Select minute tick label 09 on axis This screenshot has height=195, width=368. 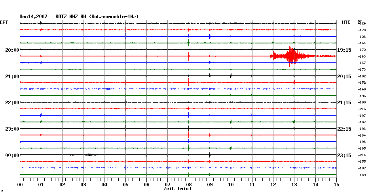point(210,184)
